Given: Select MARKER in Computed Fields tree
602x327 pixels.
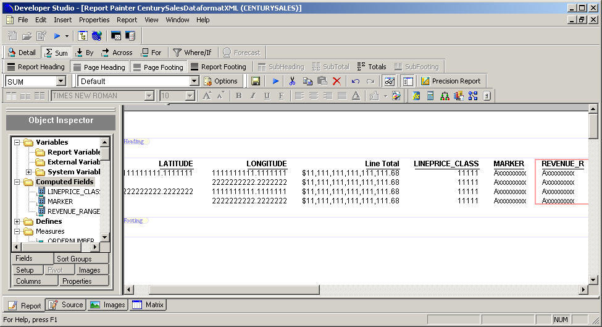Looking at the screenshot, I should click(x=60, y=202).
